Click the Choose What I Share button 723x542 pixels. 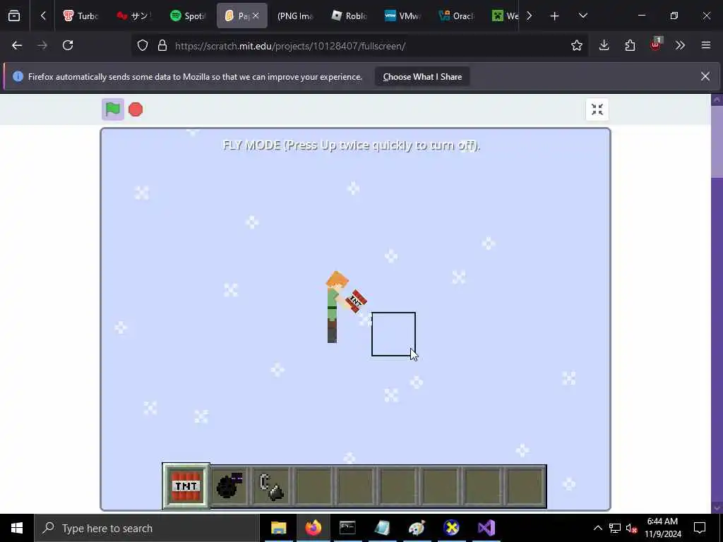click(x=422, y=77)
